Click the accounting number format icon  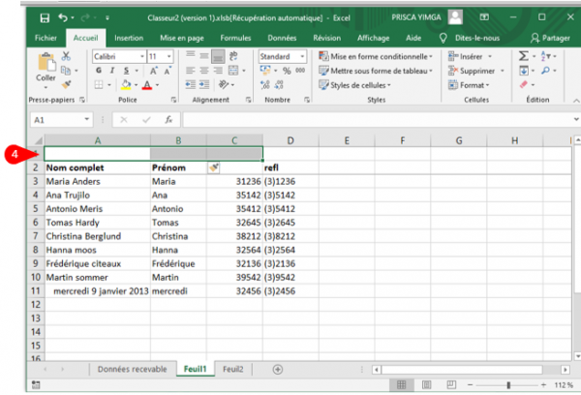(265, 70)
